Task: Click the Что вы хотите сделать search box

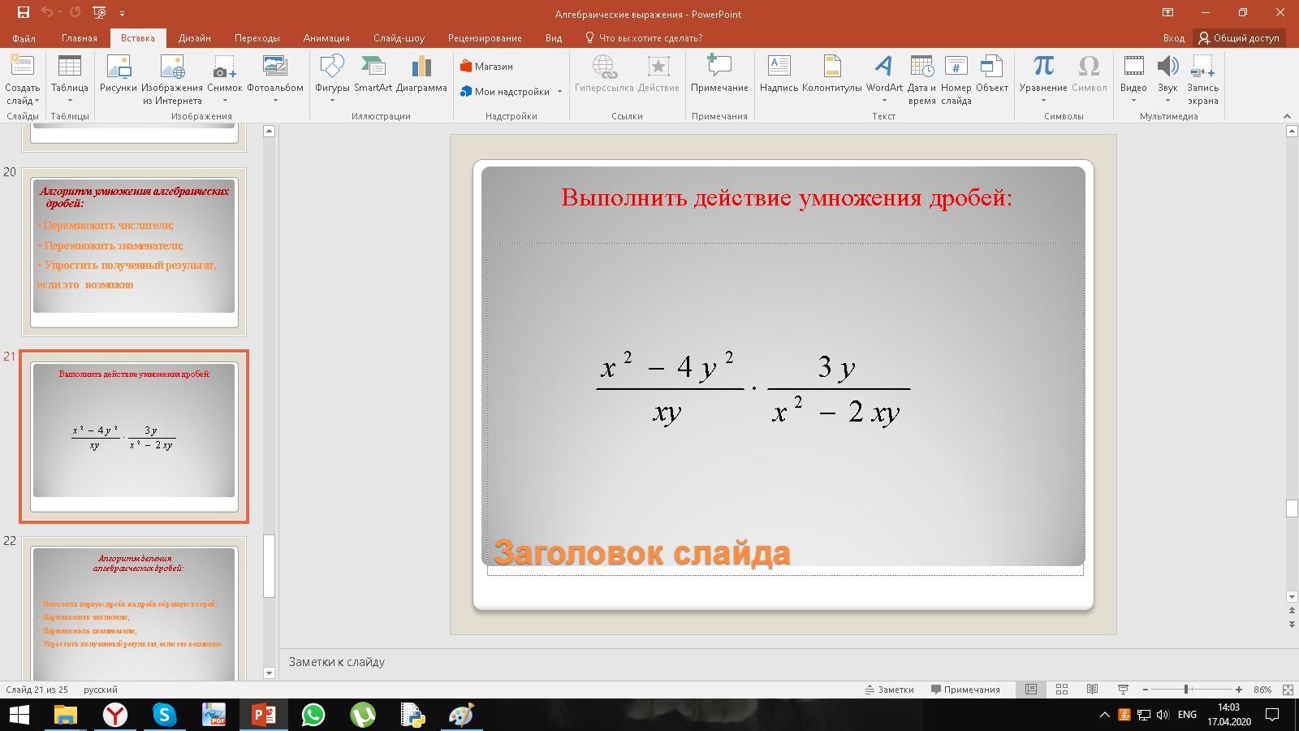Action: point(644,38)
